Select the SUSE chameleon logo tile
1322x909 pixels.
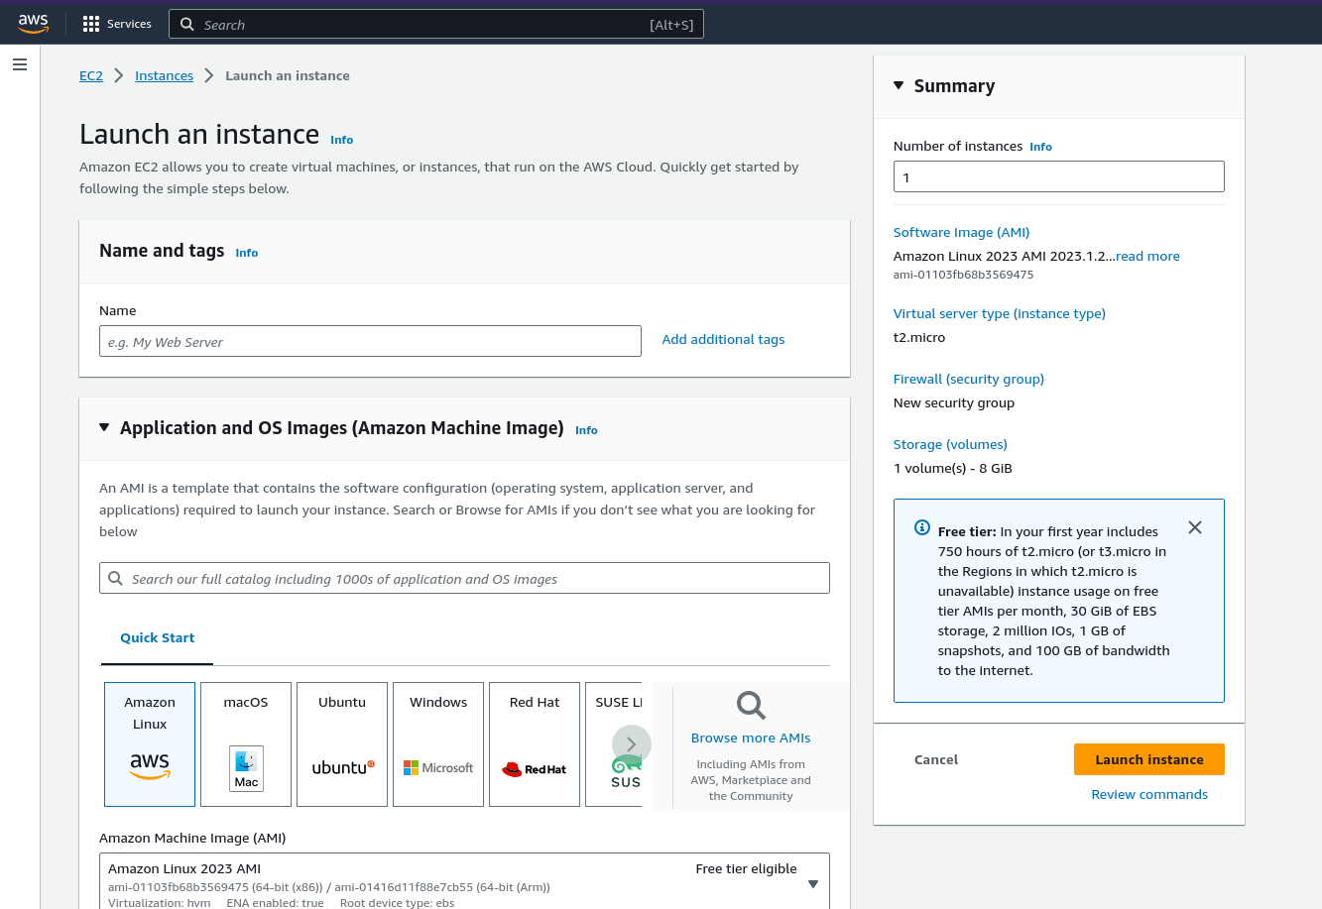tap(627, 768)
